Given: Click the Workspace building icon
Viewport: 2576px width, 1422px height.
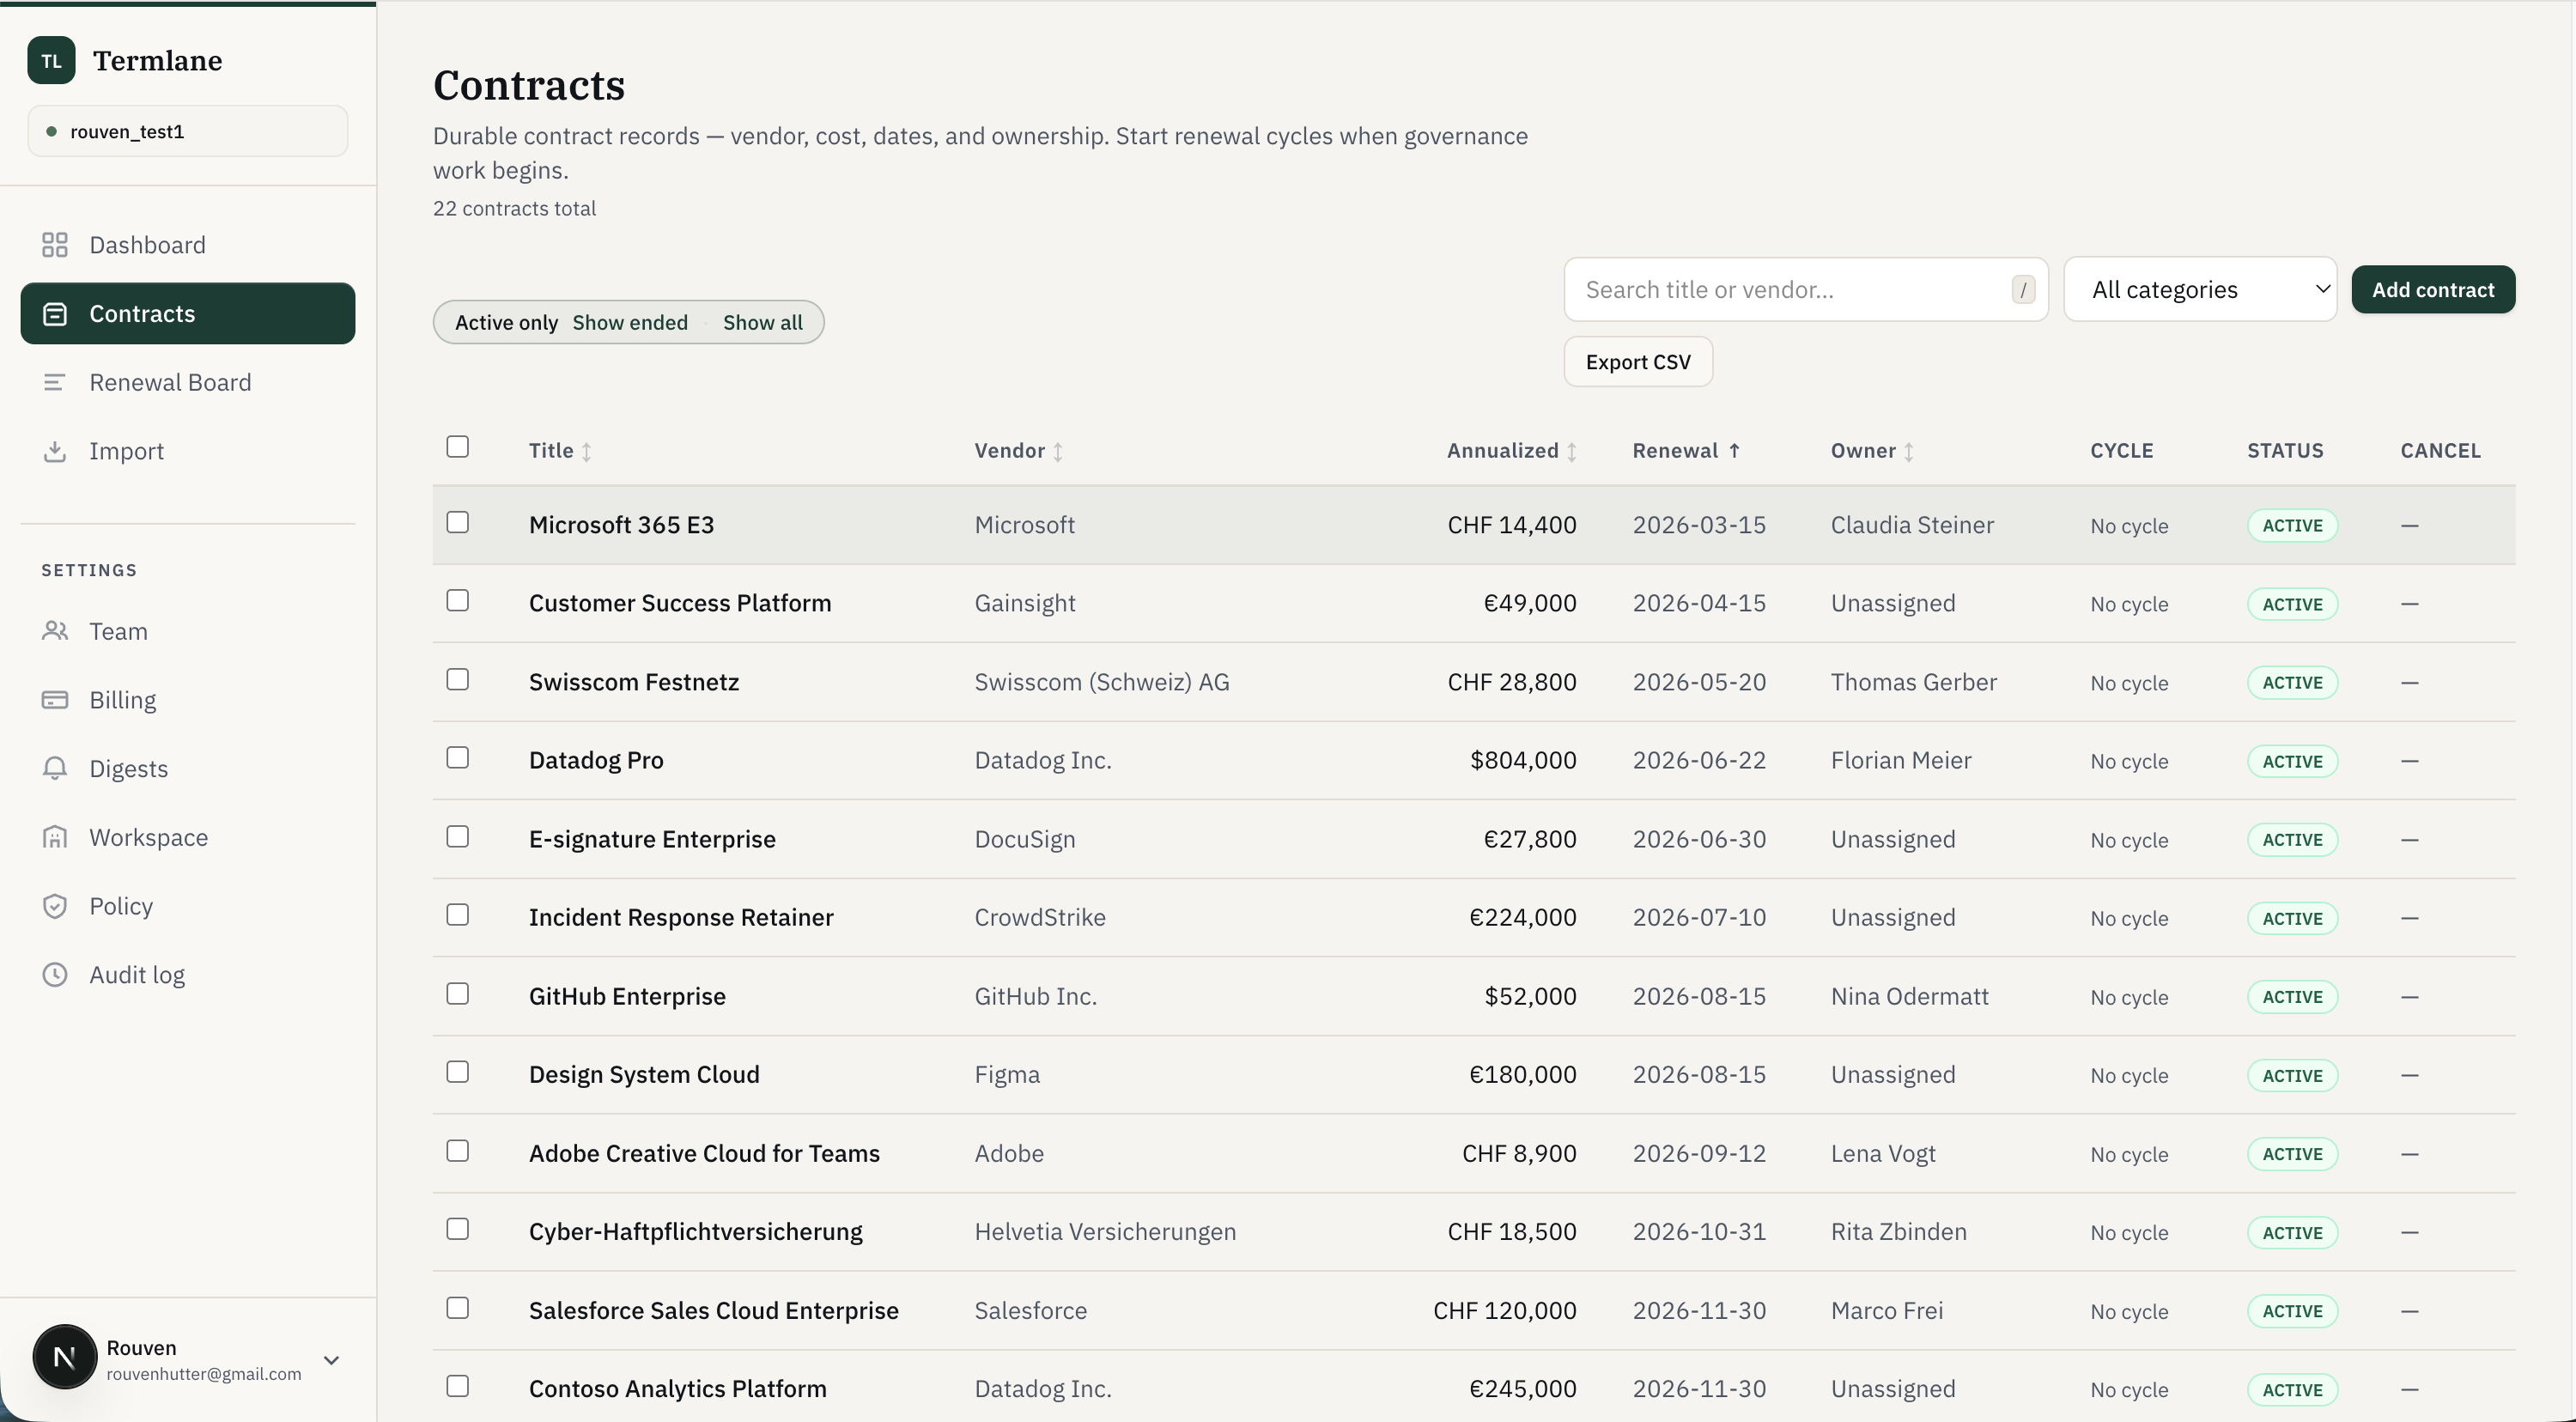Looking at the screenshot, I should click(55, 837).
